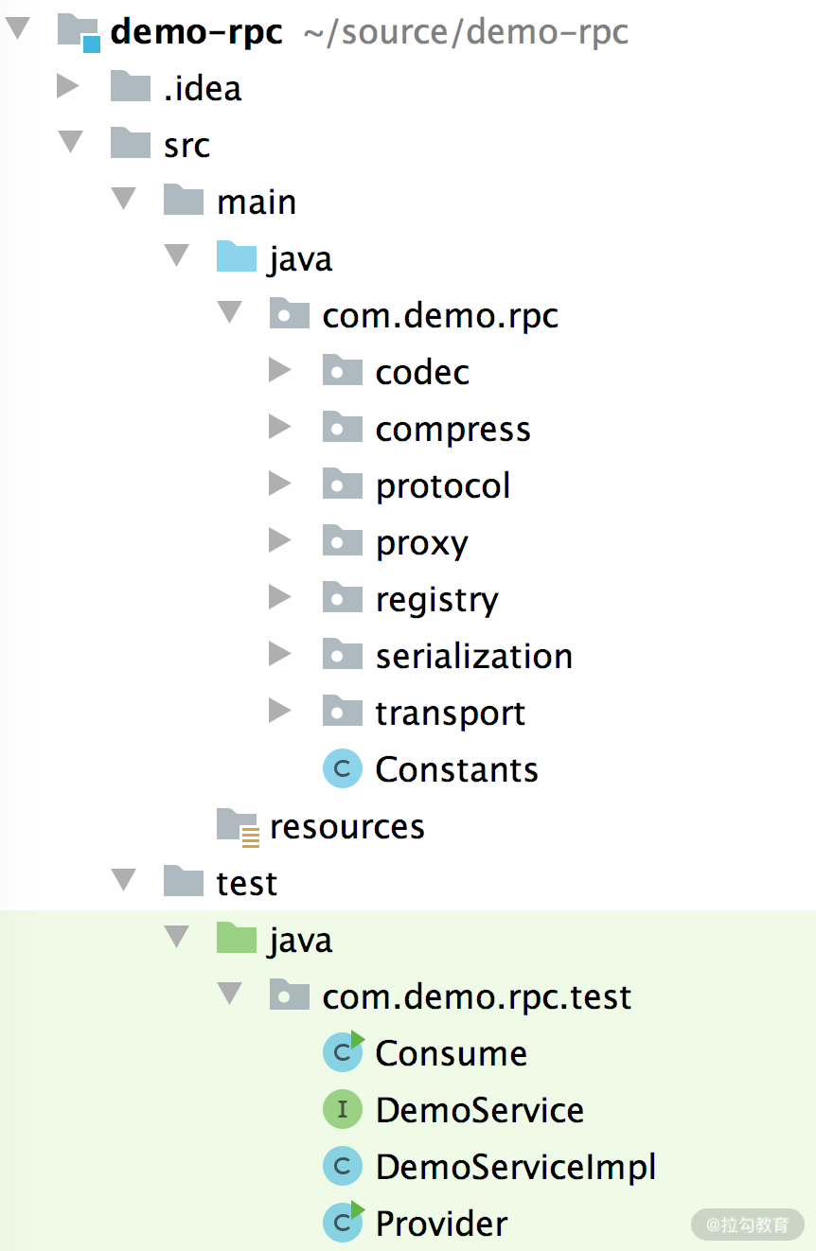816x1251 pixels.
Task: Select the compress package name
Action: pos(452,429)
